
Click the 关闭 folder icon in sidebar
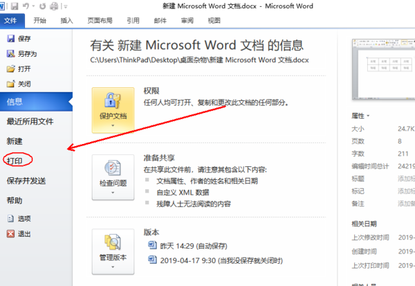point(11,84)
